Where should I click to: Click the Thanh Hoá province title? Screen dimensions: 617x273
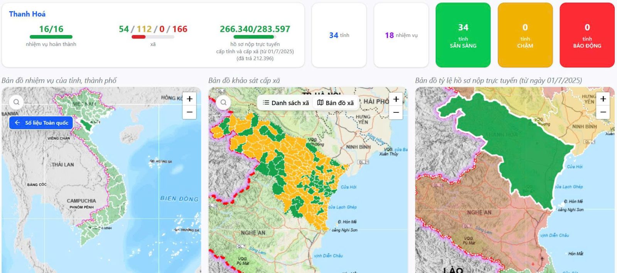[27, 14]
